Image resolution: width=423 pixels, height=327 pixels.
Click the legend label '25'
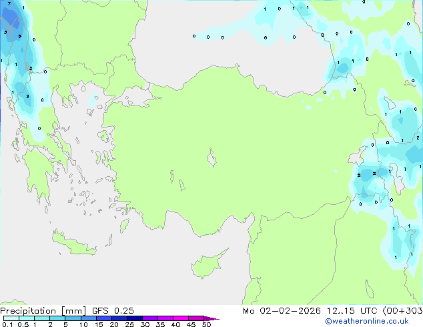point(129,324)
